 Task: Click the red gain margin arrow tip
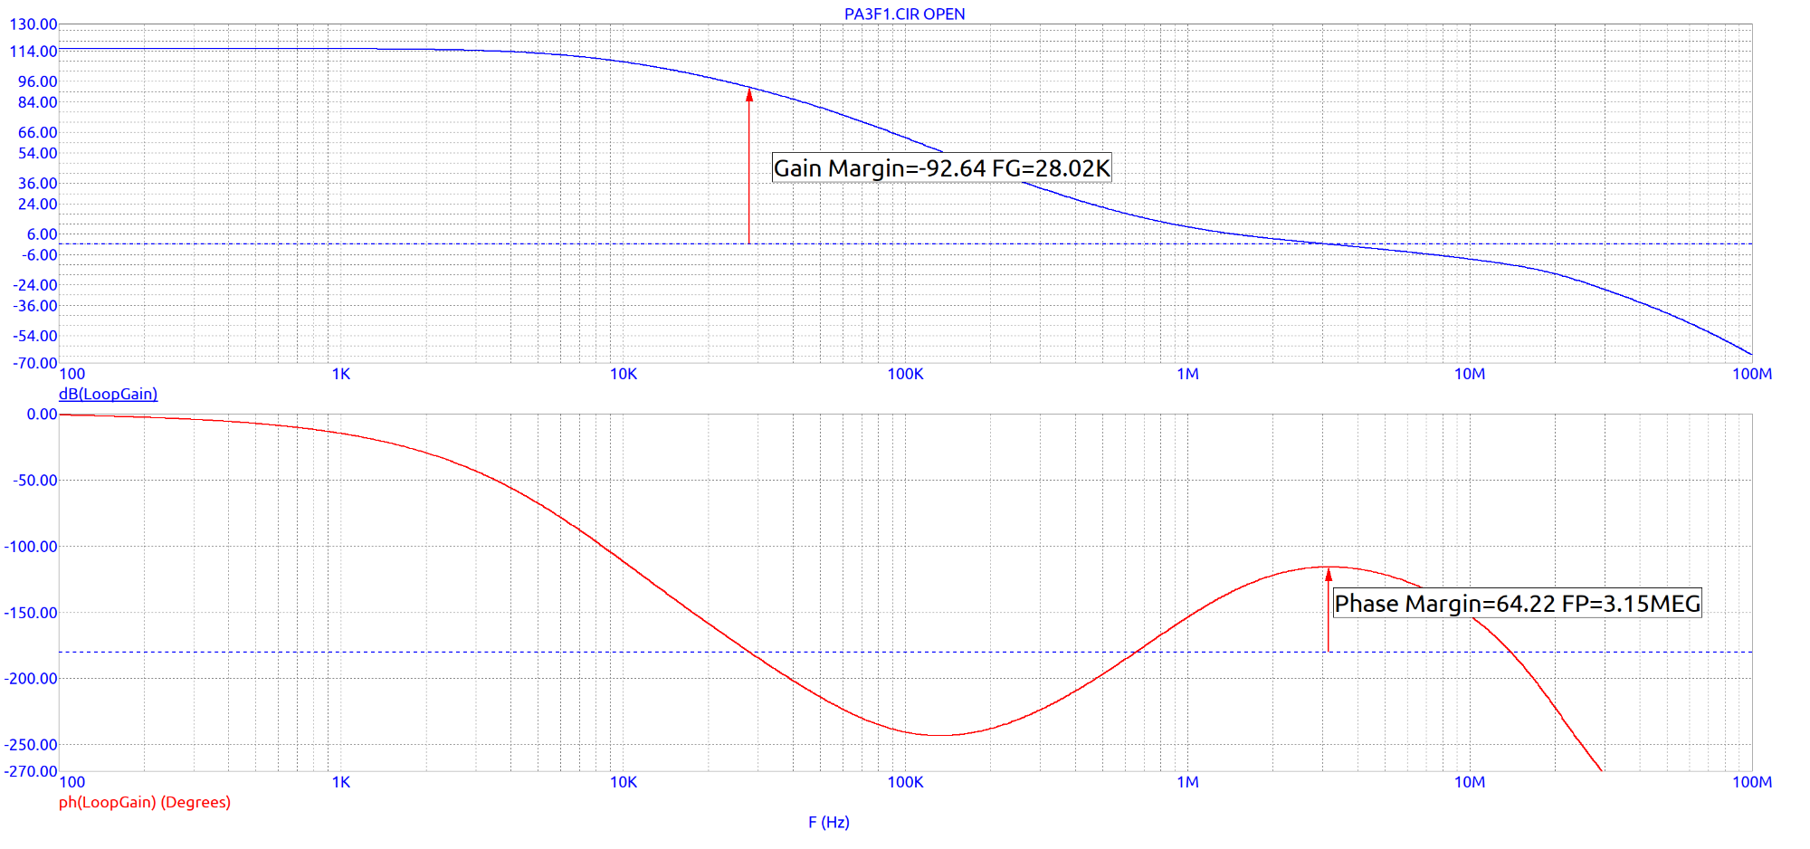749,91
